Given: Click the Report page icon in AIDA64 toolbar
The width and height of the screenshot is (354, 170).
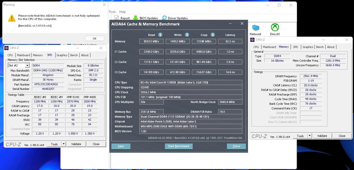Looking at the screenshot, I should pos(116,18).
